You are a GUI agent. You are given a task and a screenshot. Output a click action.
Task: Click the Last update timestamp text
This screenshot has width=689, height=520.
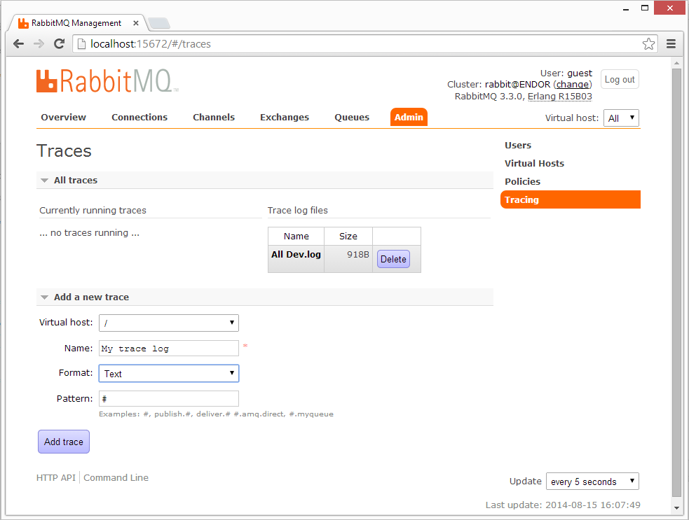tap(563, 505)
